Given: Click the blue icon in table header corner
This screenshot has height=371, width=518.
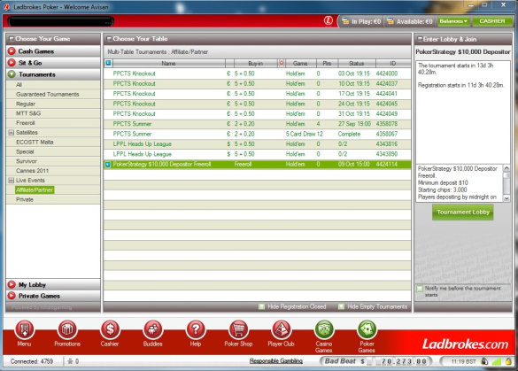Looking at the screenshot, I should click(x=108, y=63).
